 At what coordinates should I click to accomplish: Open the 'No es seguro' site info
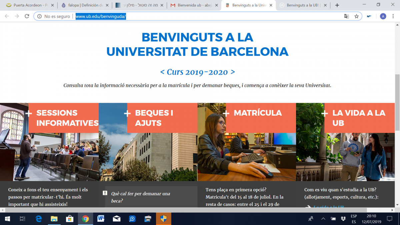(53, 16)
